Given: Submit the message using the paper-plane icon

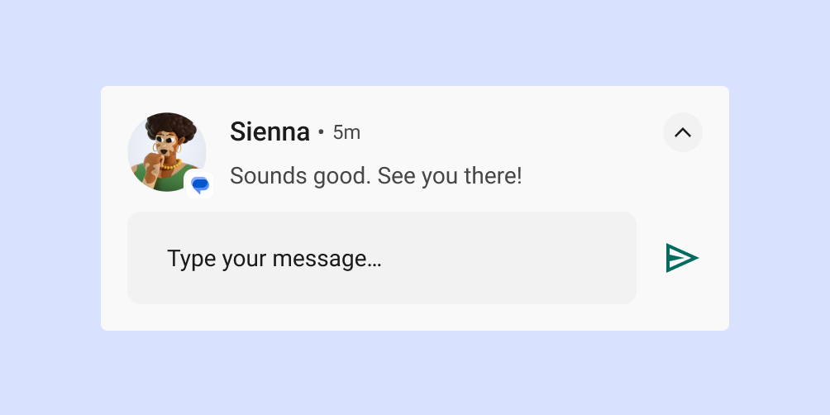Looking at the screenshot, I should tap(682, 259).
